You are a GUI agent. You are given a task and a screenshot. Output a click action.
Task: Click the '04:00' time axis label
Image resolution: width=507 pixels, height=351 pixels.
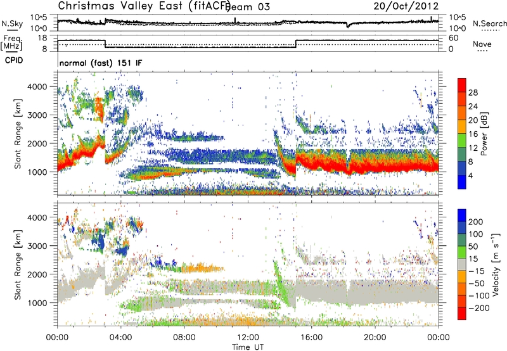(x=121, y=338)
